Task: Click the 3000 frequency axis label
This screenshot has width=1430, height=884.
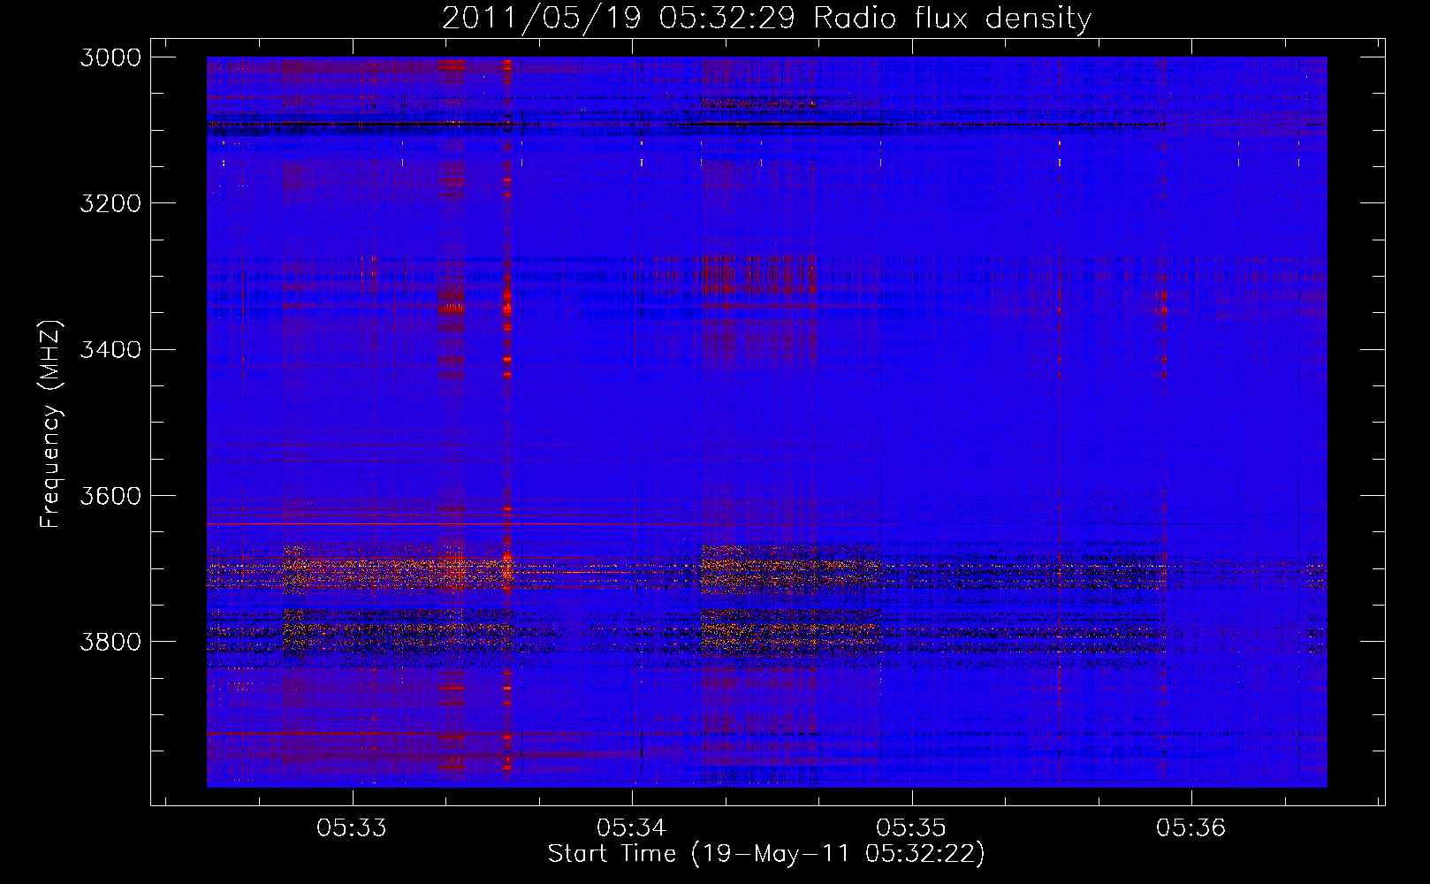Action: [110, 57]
